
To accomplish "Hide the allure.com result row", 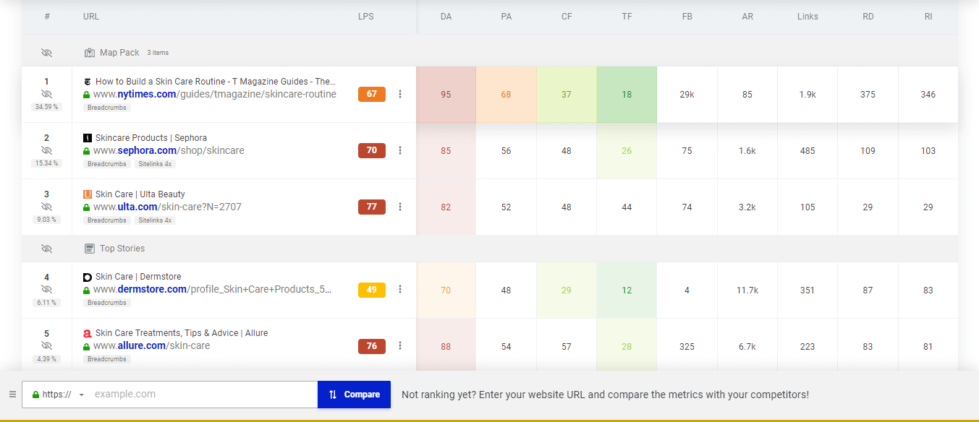I will (x=47, y=346).
